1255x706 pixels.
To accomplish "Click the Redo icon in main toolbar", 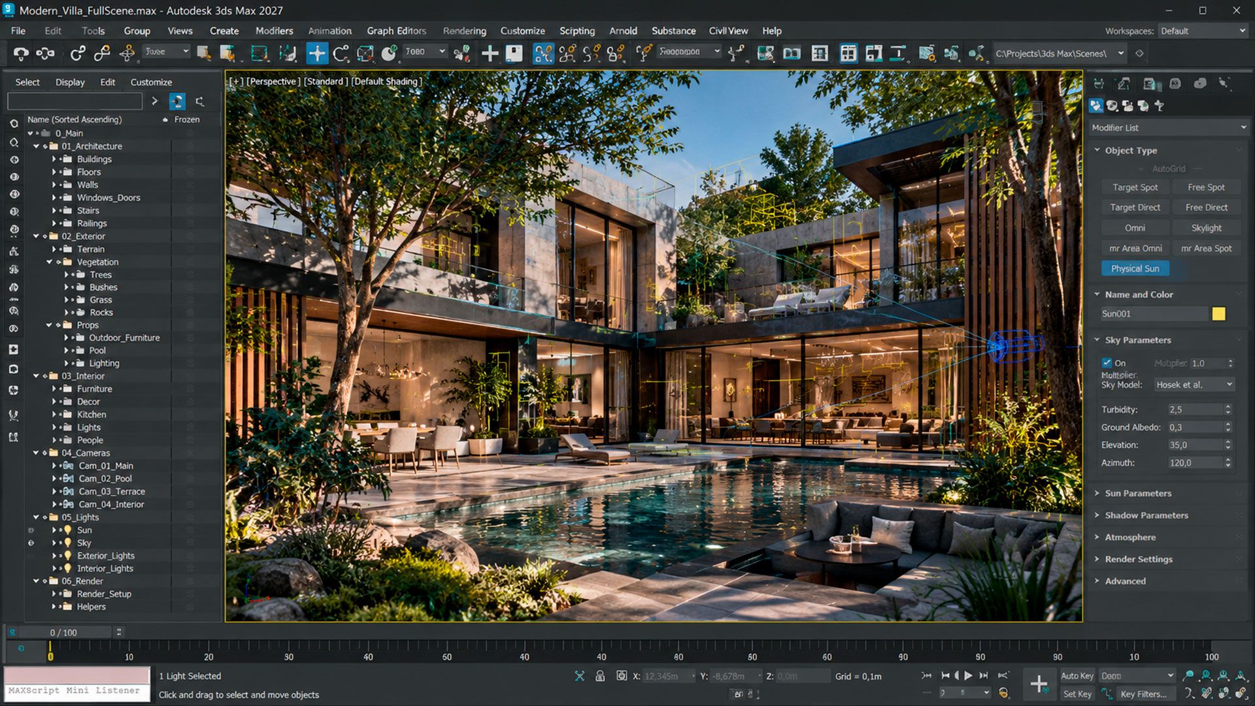I will [45, 53].
